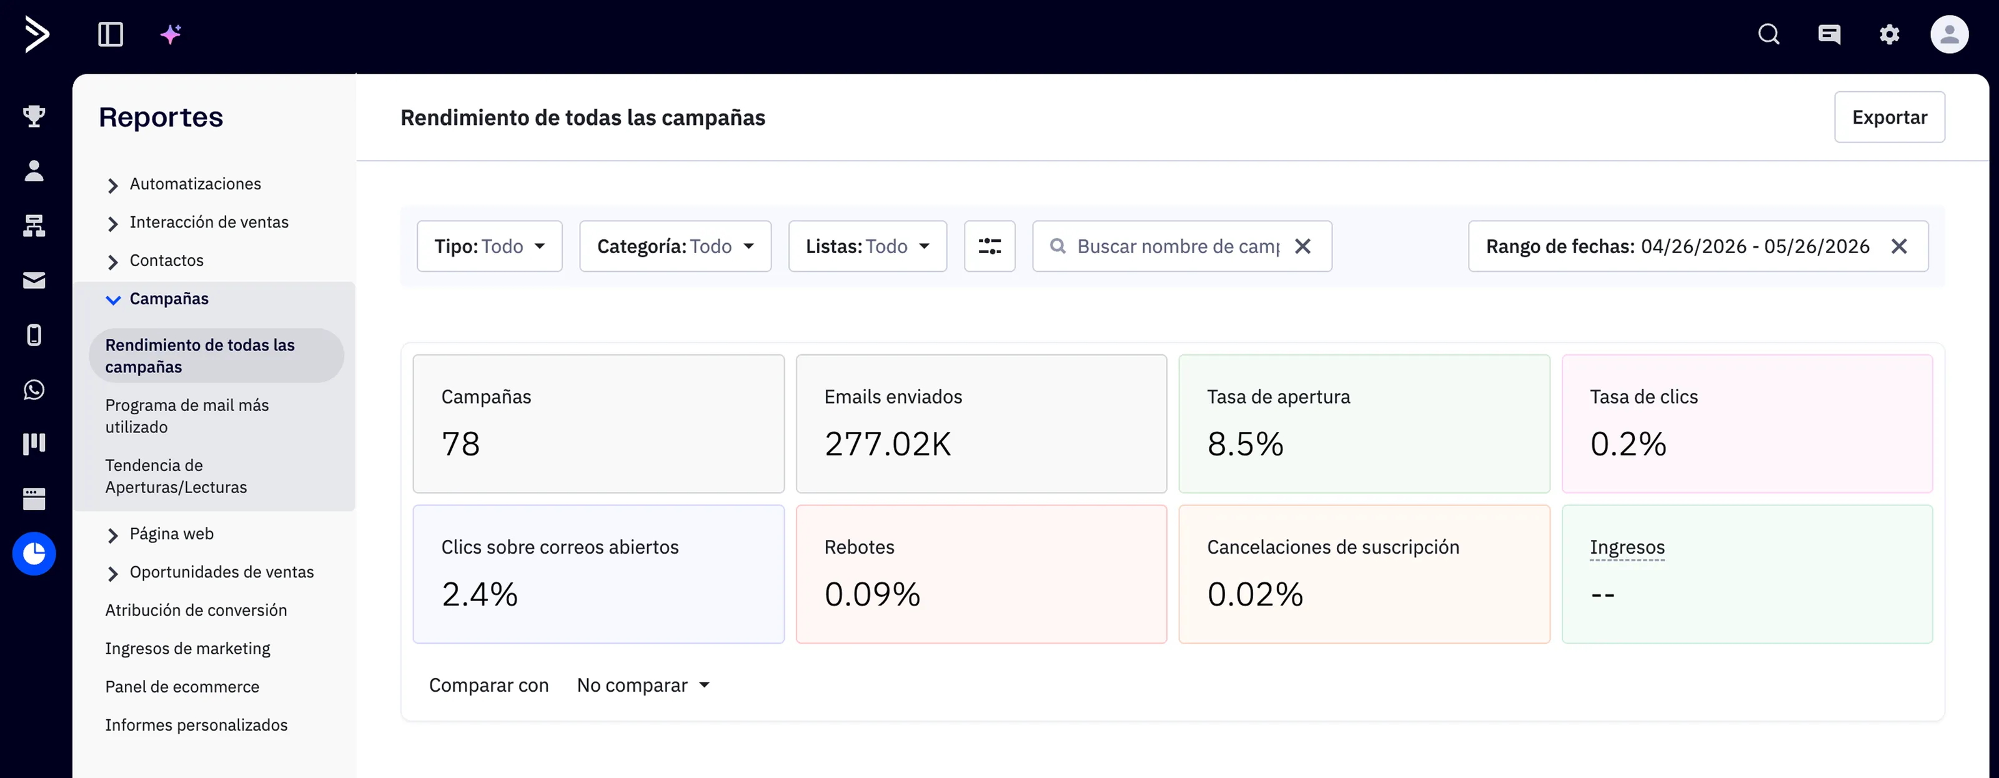Open the WhatsApp icon in rail
Screen dimensions: 1999x778
34,390
